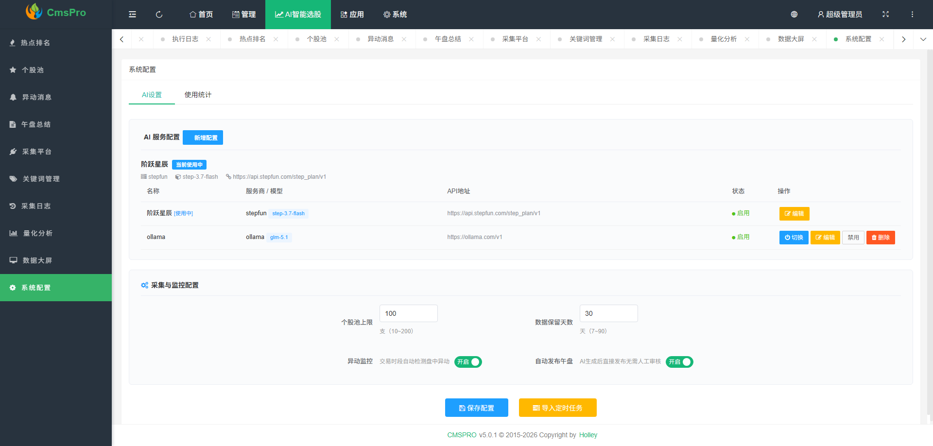Open 采集日志 in the sidebar
This screenshot has height=446, width=933.
pyautogui.click(x=56, y=206)
